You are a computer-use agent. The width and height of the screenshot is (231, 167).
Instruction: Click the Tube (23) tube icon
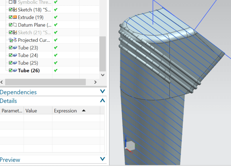click(x=15, y=48)
